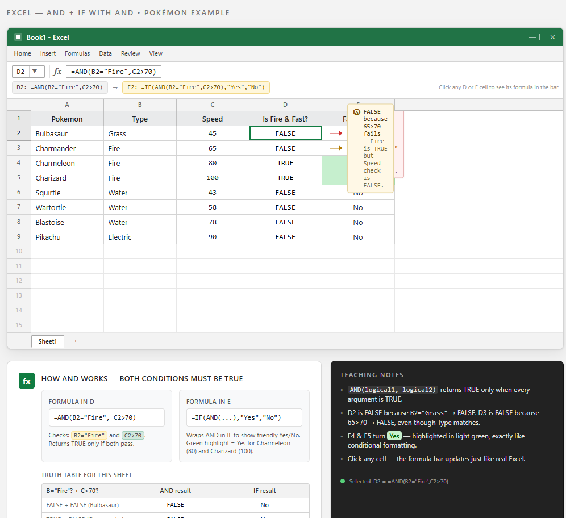Select column C header
Screen dimensions: 566x518
213,105
